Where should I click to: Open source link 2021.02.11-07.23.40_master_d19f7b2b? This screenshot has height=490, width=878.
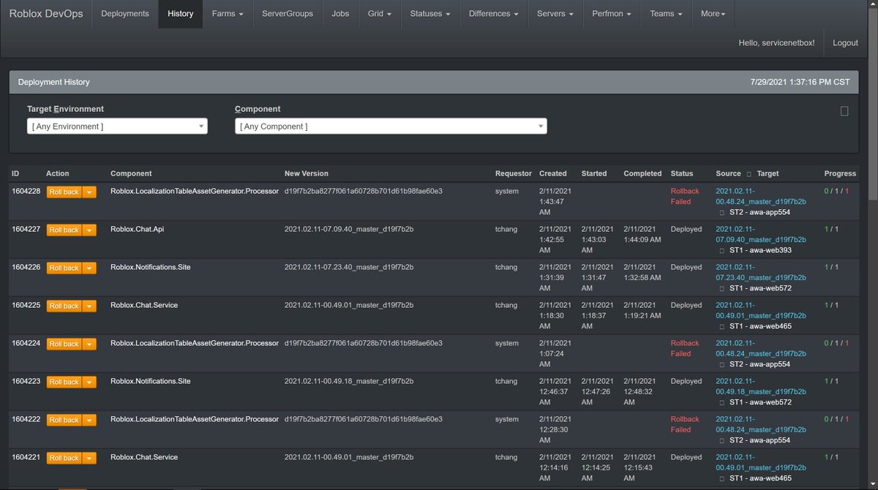click(x=761, y=272)
